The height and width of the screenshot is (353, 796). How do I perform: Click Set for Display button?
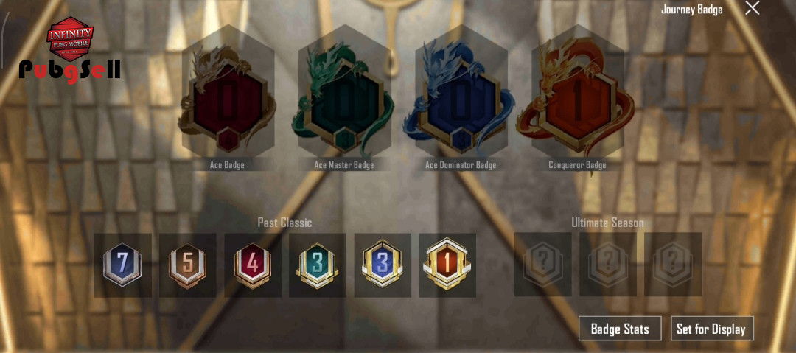(x=712, y=329)
